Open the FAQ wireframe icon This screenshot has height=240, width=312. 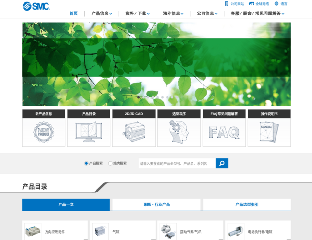pyautogui.click(x=224, y=132)
